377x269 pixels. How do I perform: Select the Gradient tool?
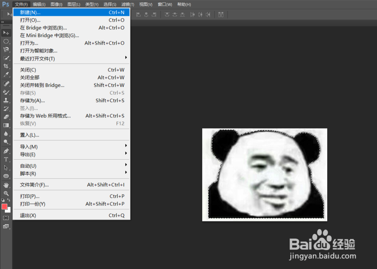coord(6,125)
